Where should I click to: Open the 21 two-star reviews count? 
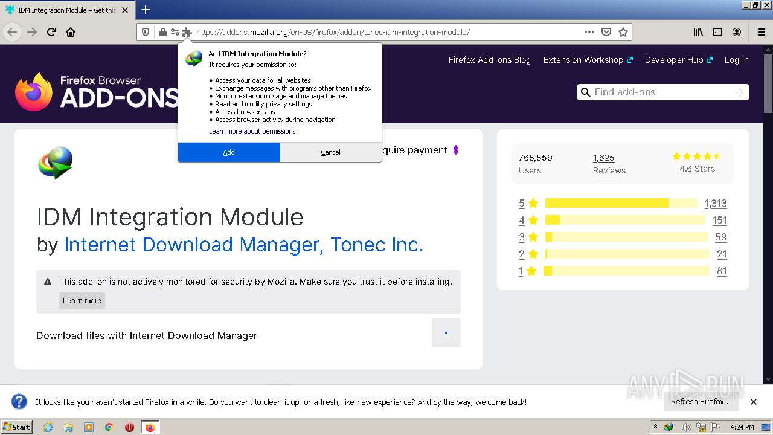[x=722, y=254]
